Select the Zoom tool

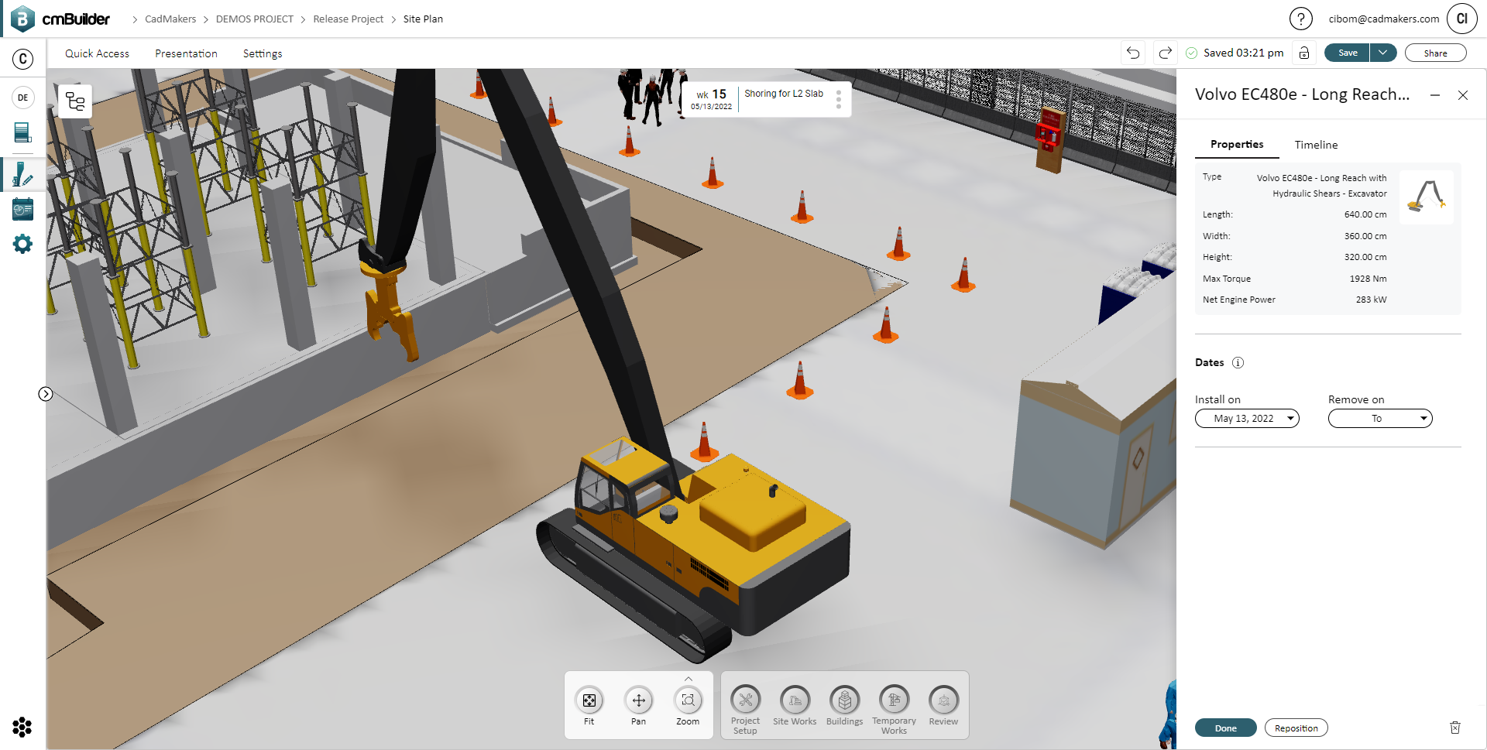click(688, 705)
